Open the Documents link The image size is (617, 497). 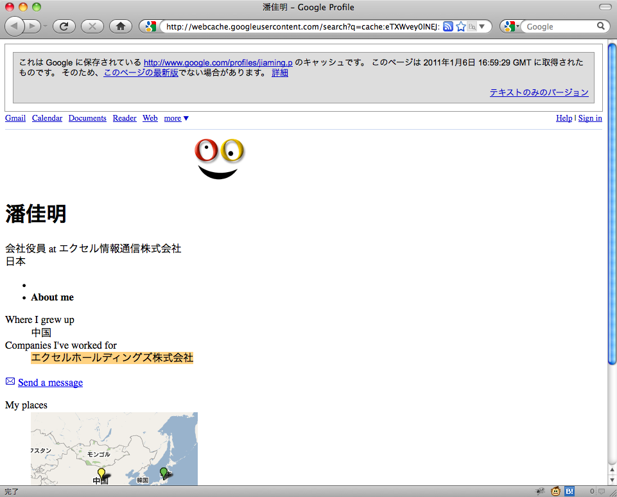click(x=87, y=118)
